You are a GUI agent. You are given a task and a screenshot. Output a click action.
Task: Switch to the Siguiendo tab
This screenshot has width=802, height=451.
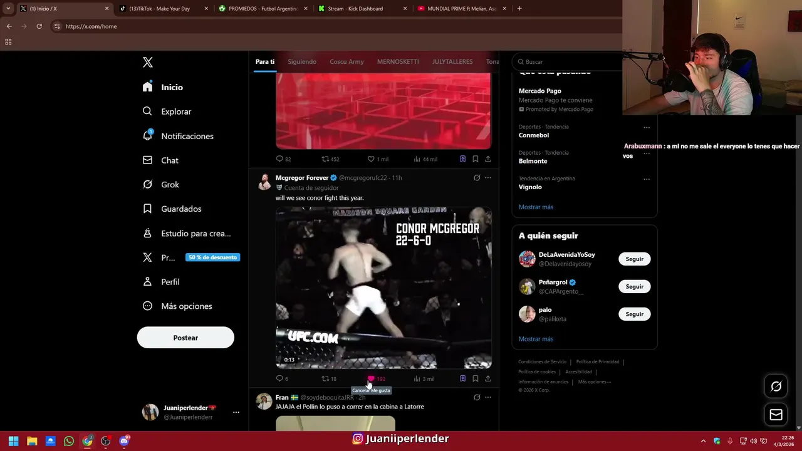pyautogui.click(x=302, y=61)
